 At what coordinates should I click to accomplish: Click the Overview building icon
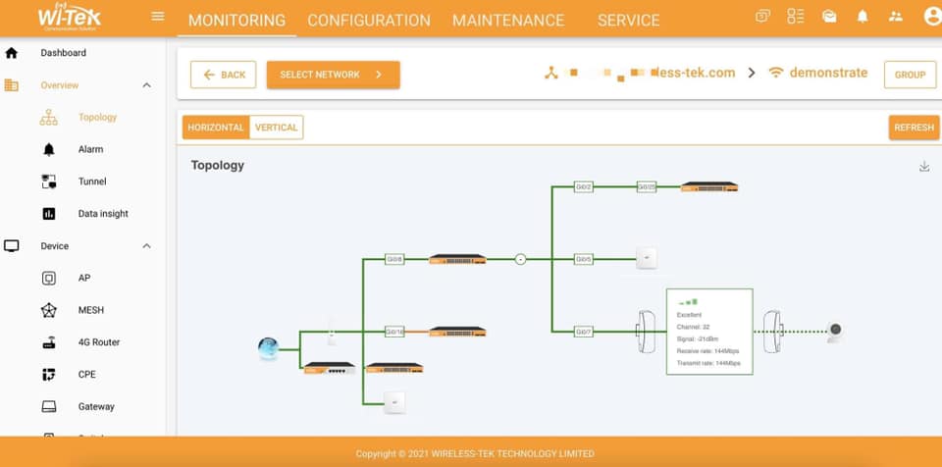click(x=11, y=85)
